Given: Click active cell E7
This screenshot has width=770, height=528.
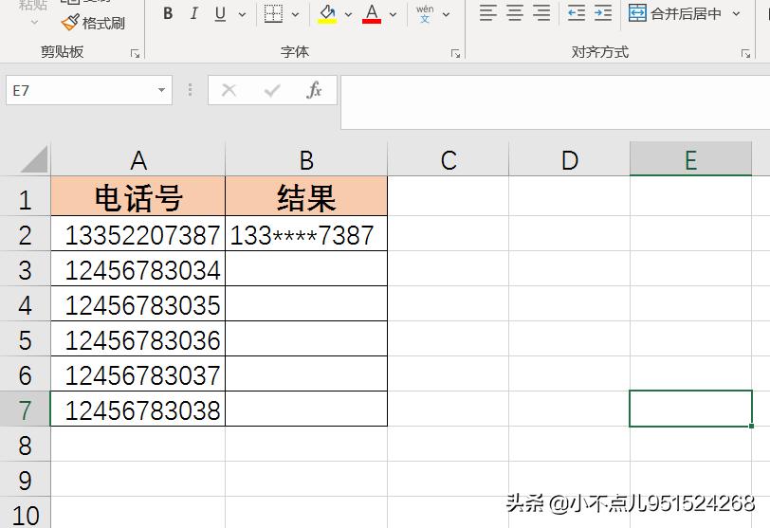Looking at the screenshot, I should point(690,409).
